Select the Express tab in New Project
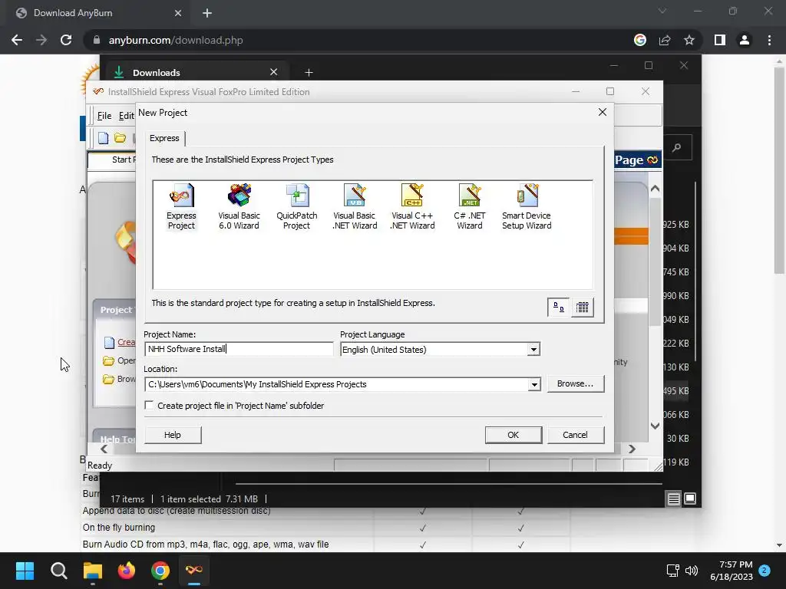Image resolution: width=786 pixels, height=589 pixels. pyautogui.click(x=164, y=138)
